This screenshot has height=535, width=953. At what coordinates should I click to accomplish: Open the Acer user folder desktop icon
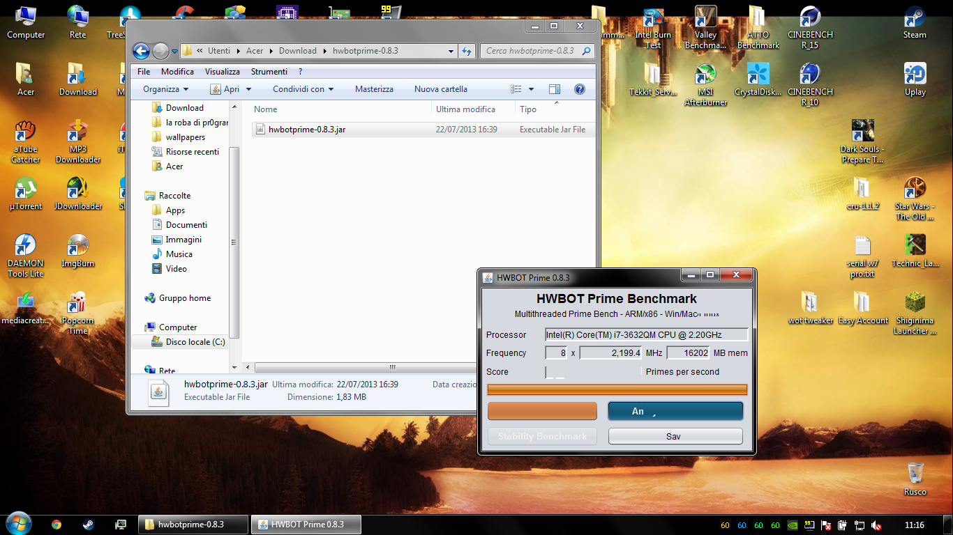pos(26,79)
